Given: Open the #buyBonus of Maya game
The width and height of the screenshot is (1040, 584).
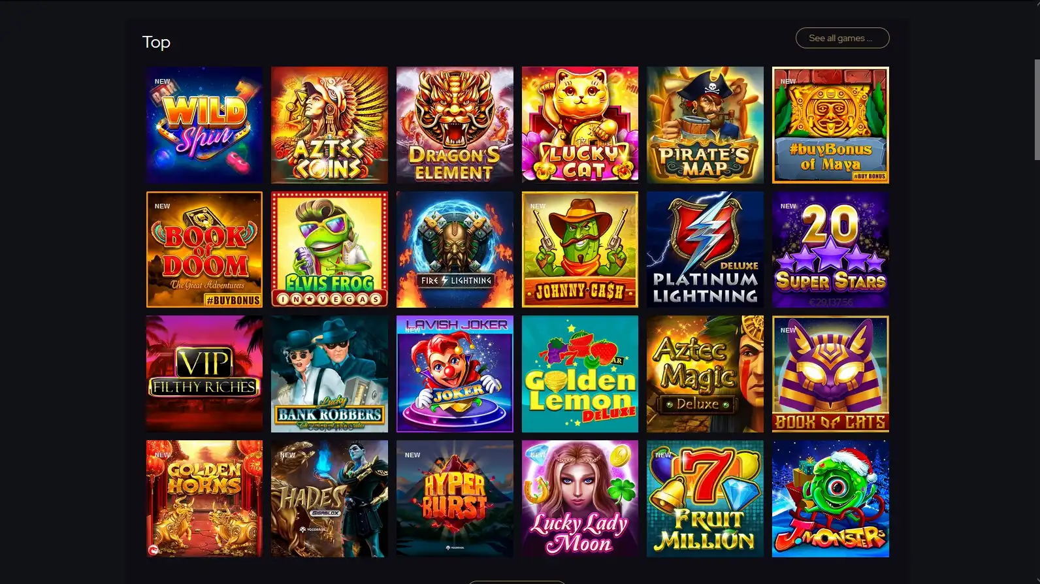Looking at the screenshot, I should pos(830,125).
